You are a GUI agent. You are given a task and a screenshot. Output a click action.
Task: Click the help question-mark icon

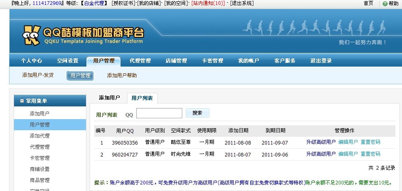385,4
